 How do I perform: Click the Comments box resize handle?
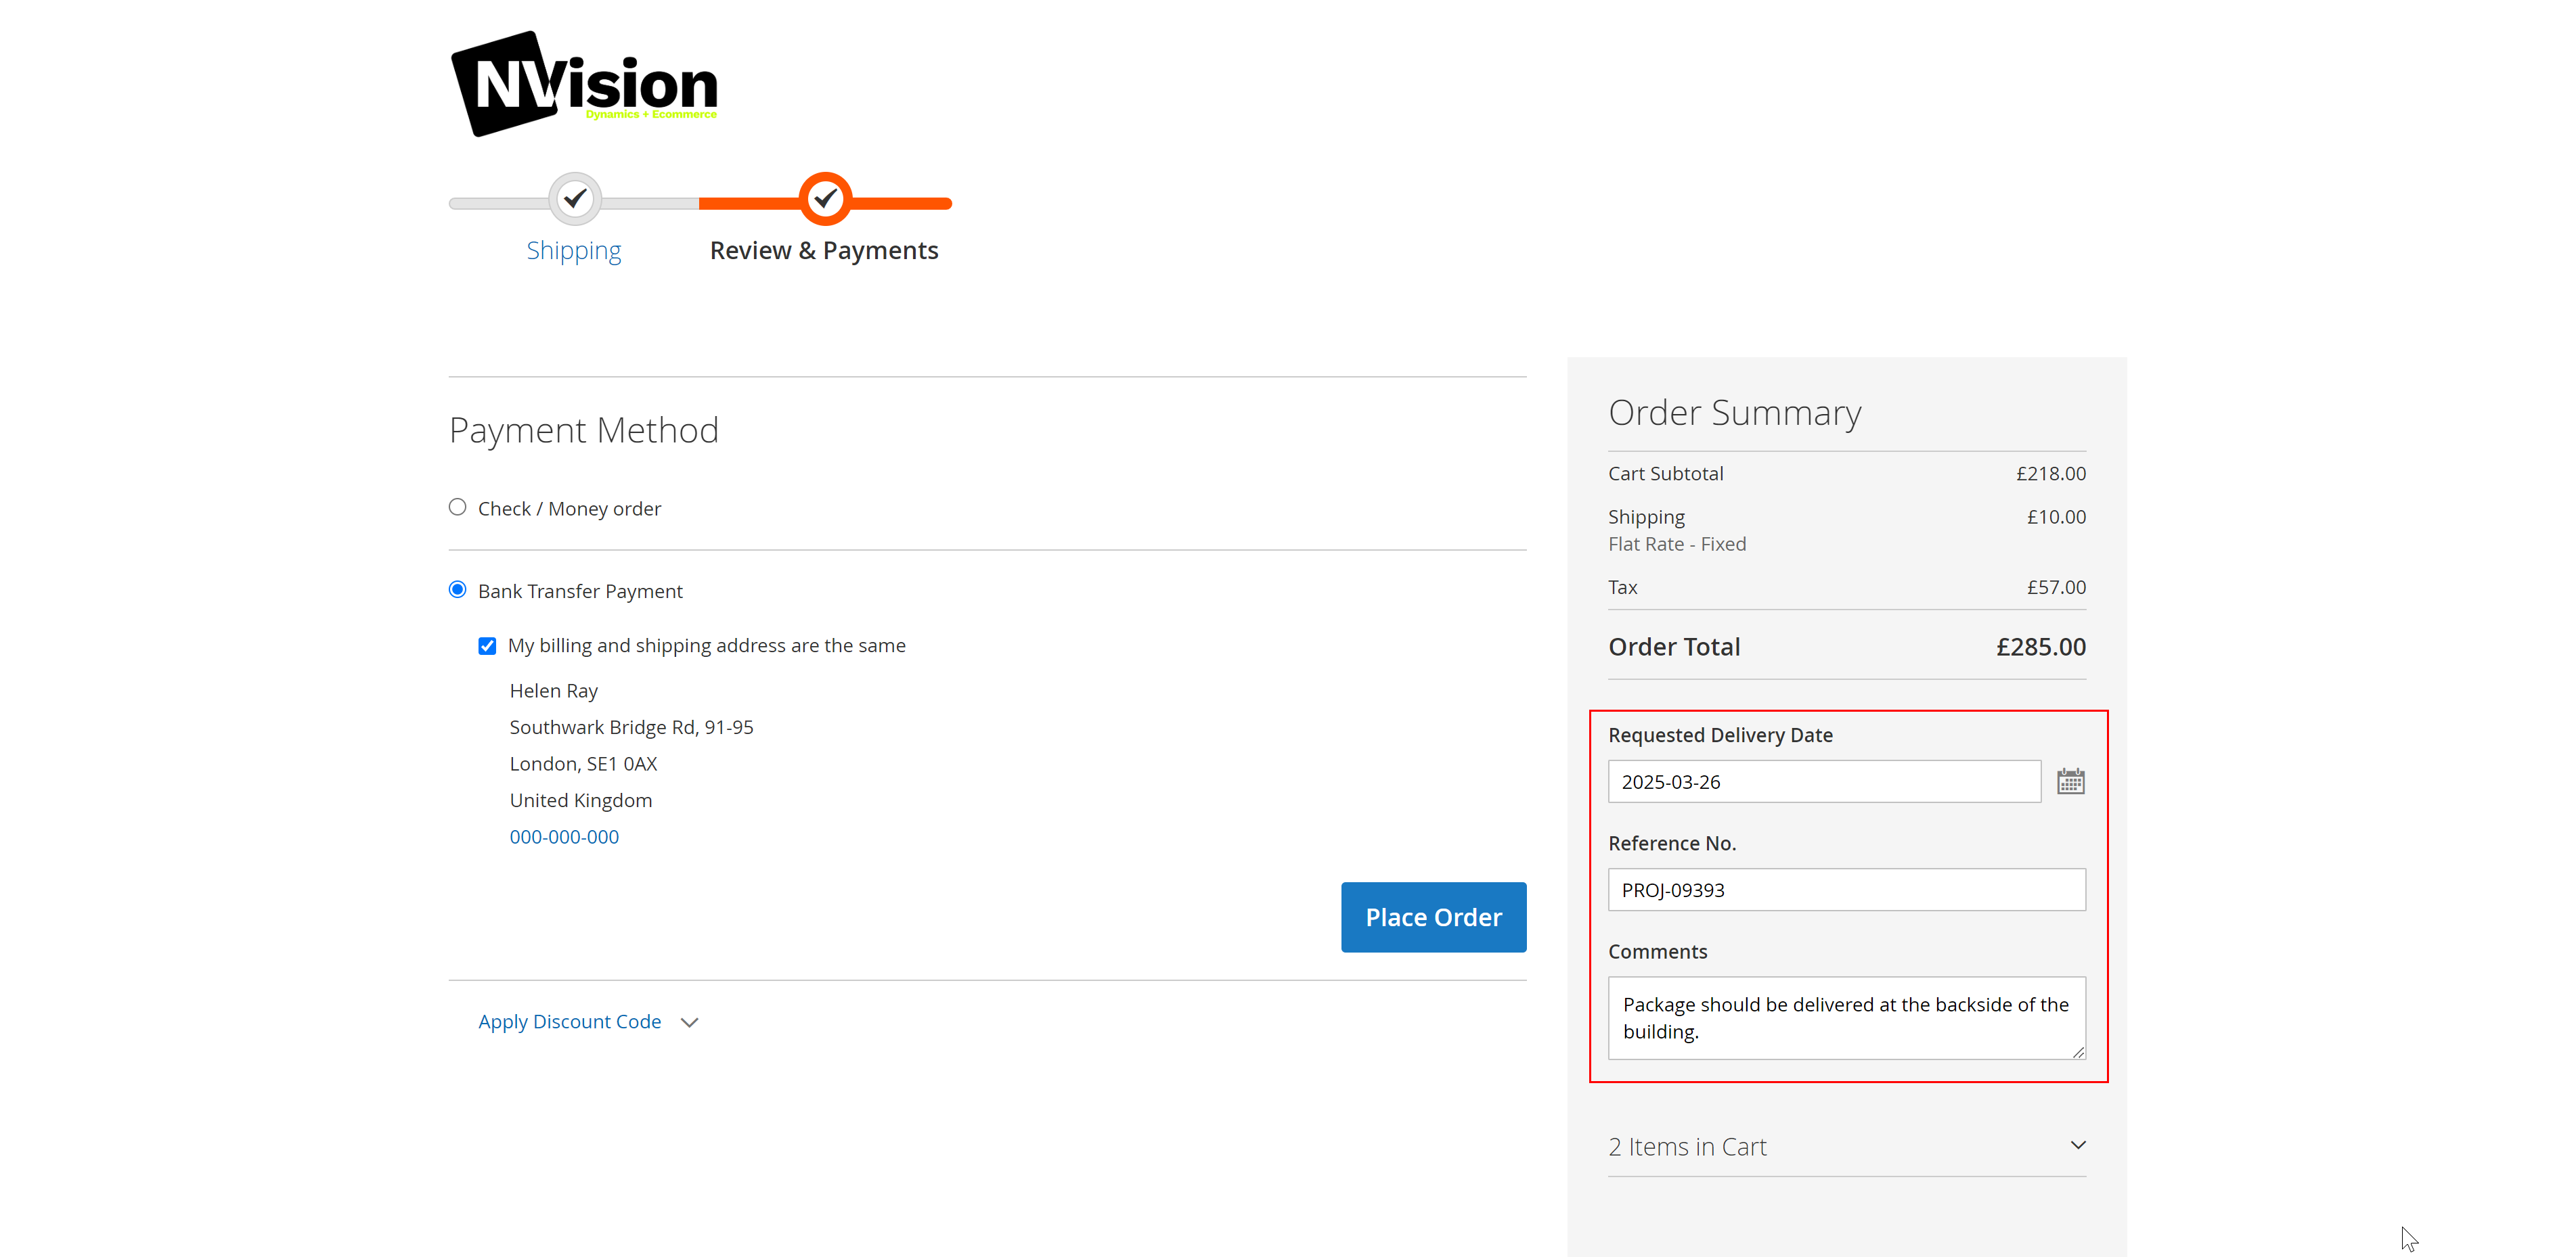click(x=2078, y=1051)
